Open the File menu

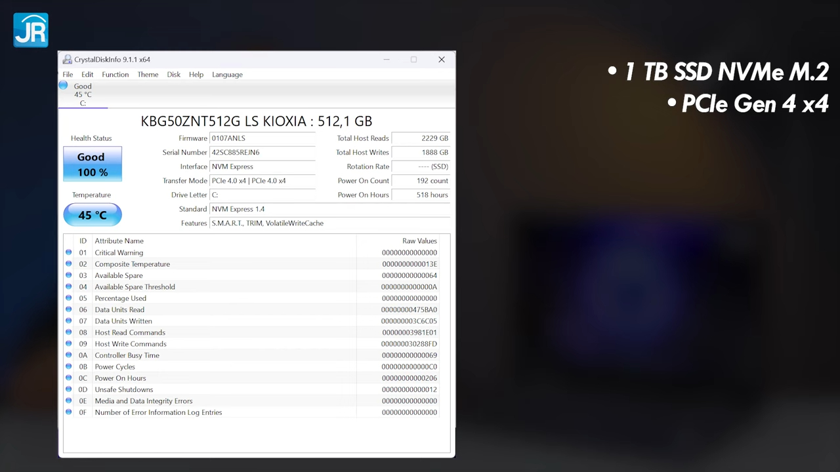click(68, 75)
